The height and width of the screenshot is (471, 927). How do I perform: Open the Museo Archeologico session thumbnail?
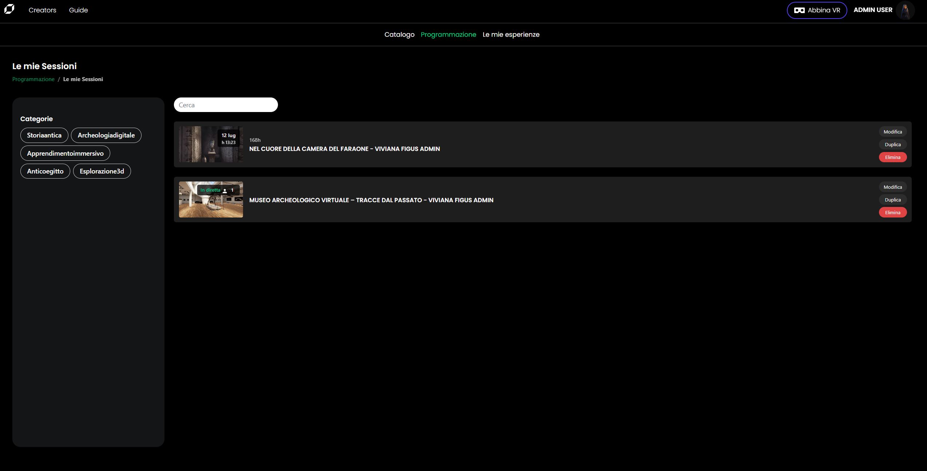tap(211, 199)
